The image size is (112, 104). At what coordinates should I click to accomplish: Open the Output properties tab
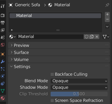tap(3, 23)
